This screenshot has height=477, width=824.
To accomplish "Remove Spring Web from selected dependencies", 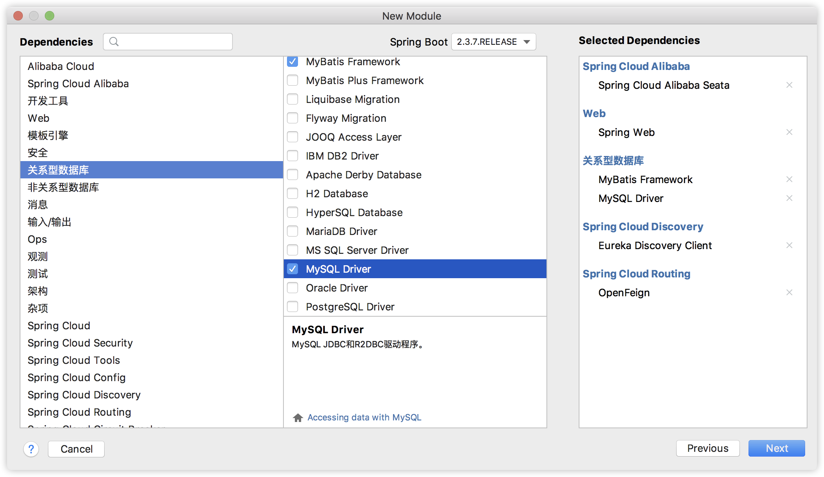I will pos(789,132).
